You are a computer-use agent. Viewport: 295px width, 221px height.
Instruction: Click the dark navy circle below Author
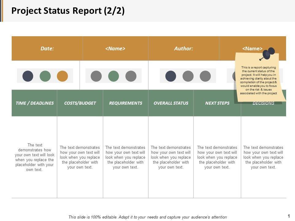(171, 76)
